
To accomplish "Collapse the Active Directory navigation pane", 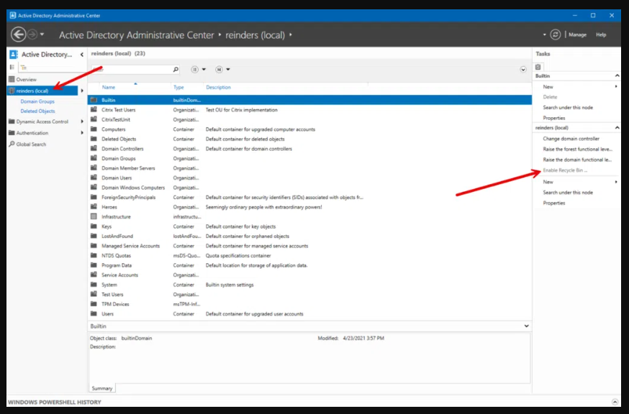I will click(81, 55).
